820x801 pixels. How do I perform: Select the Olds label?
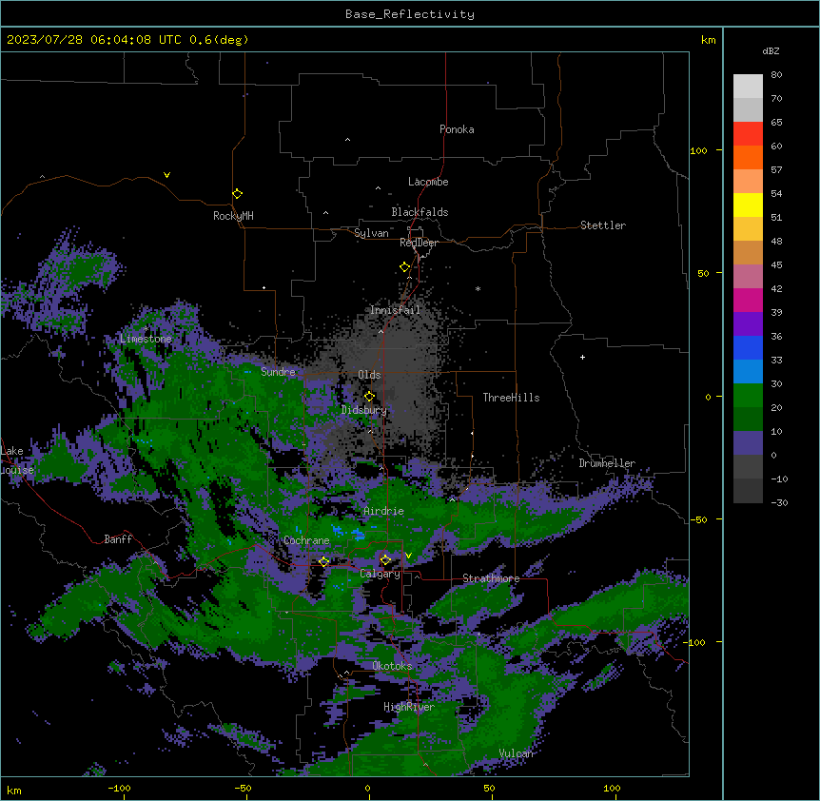[x=369, y=375]
